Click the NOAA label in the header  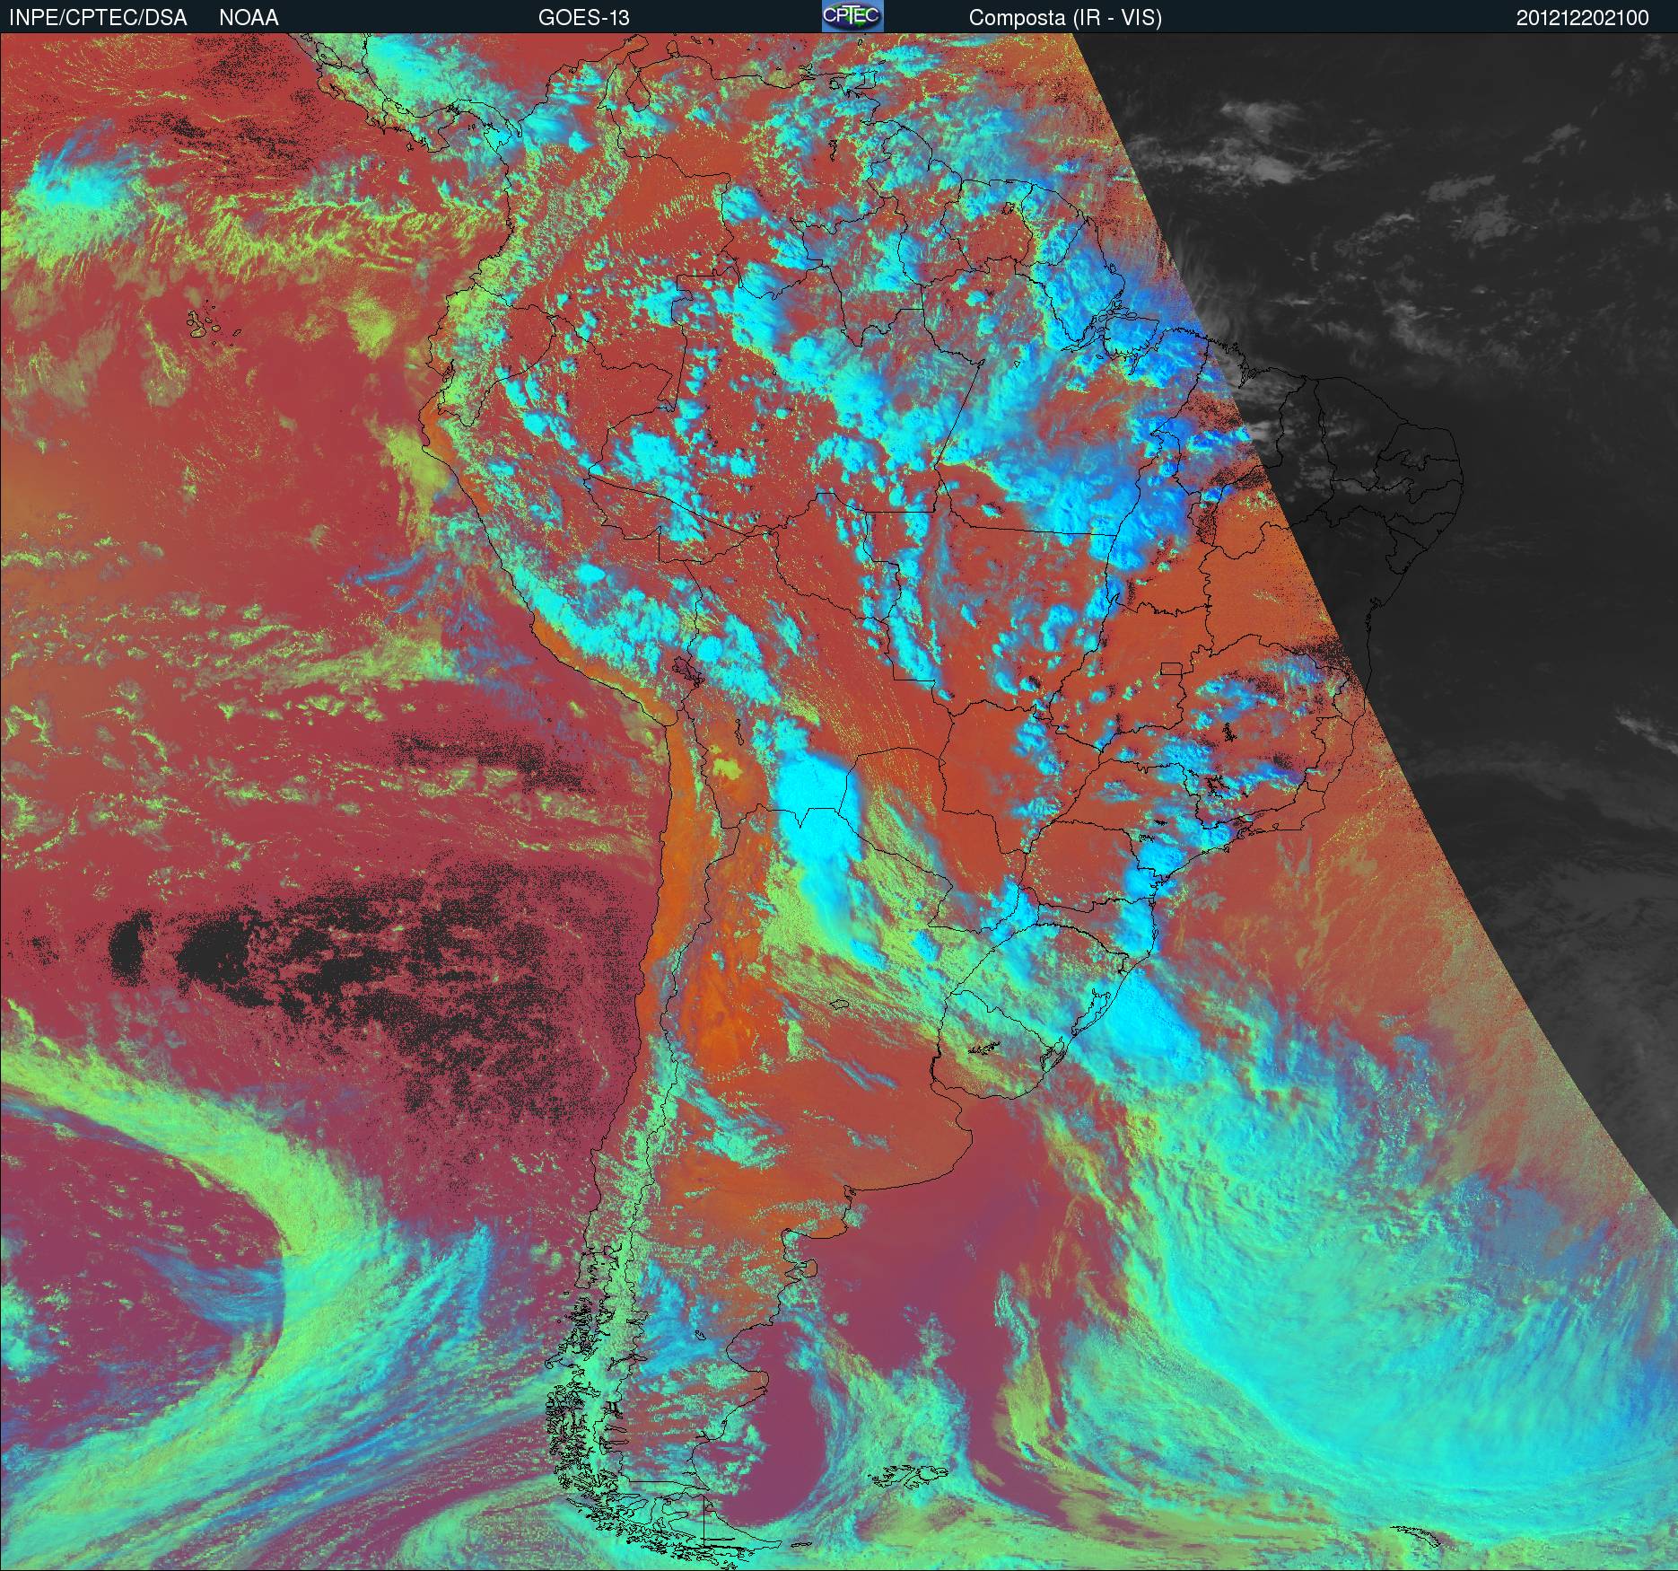249,18
